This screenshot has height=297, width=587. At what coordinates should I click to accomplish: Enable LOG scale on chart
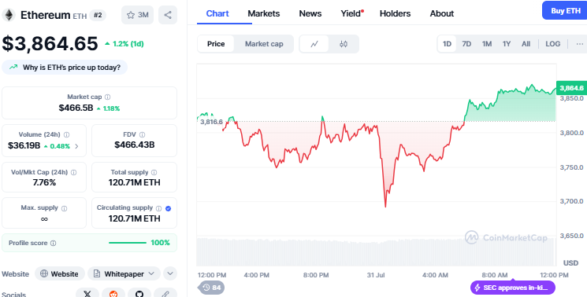[552, 44]
